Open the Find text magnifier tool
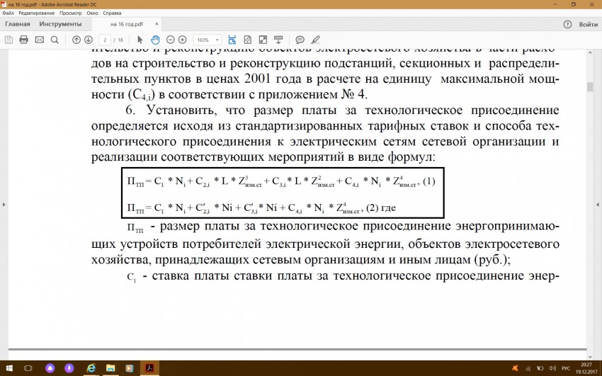Image resolution: width=602 pixels, height=376 pixels. (55, 40)
